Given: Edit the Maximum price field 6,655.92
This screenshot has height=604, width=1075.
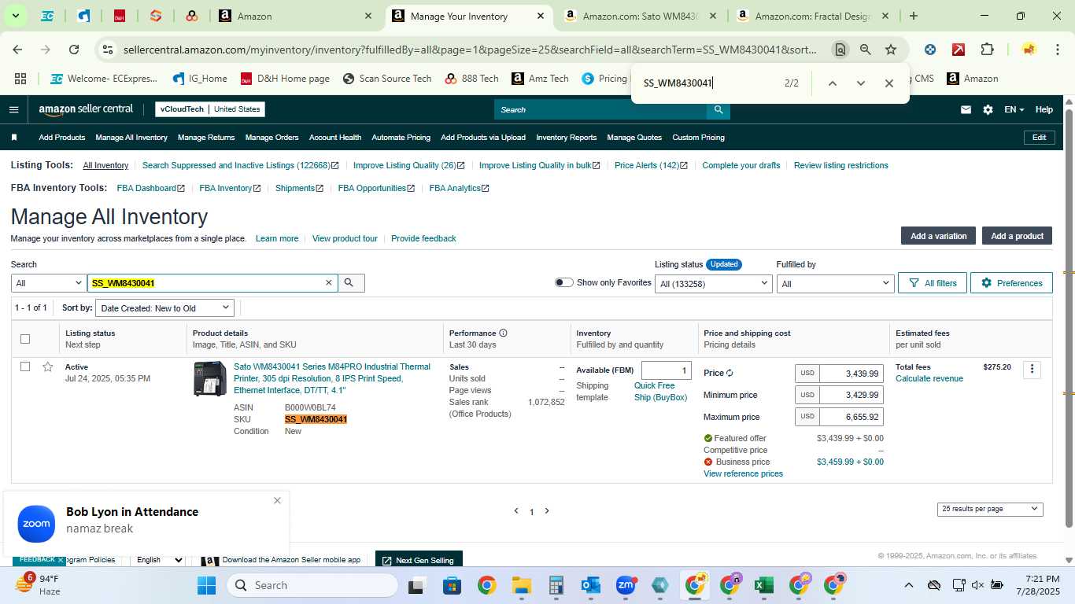Looking at the screenshot, I should (851, 417).
